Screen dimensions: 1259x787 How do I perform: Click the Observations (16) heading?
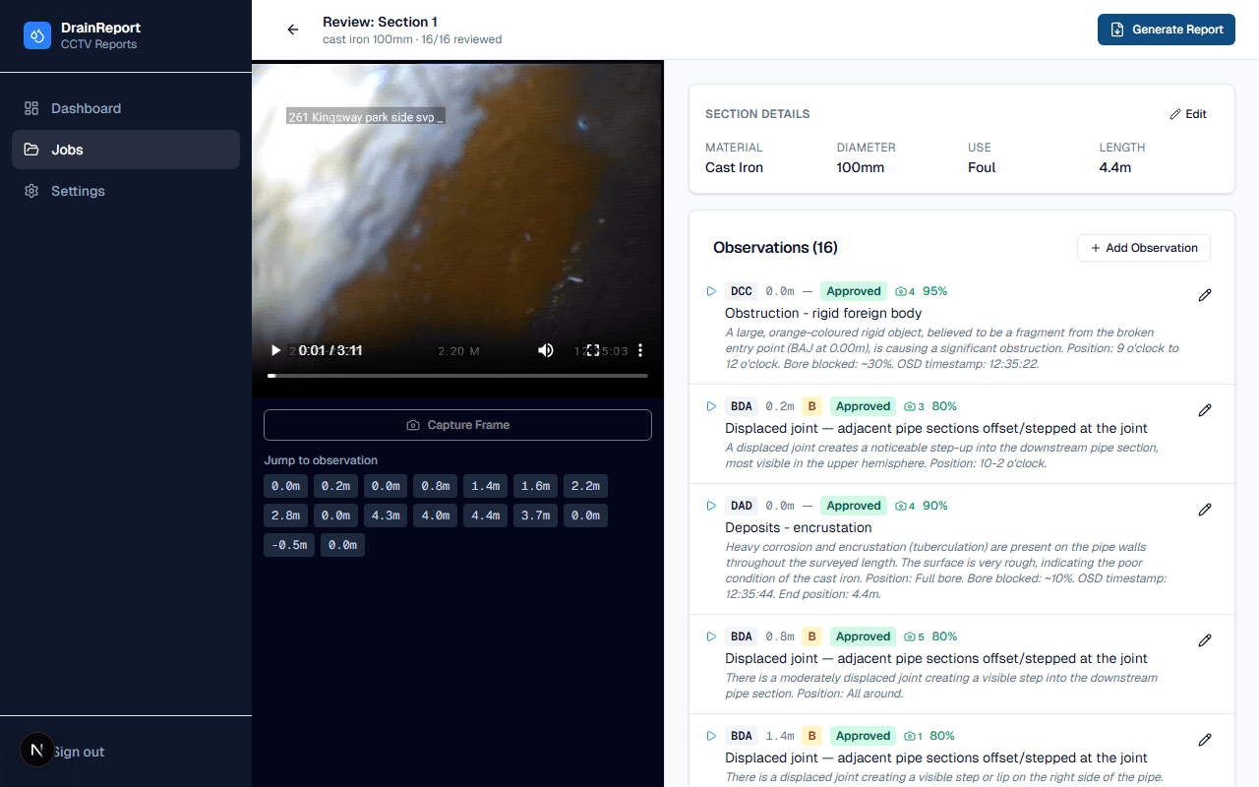pos(775,248)
